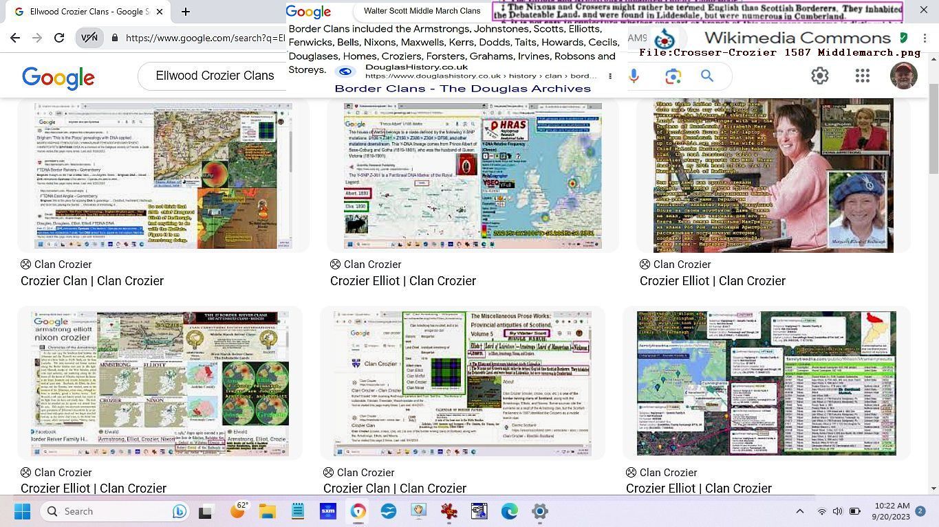Open bottom-row 'Crozier Clan | Clan Crozier' link
Viewport: 939px width, 527px height.
click(x=395, y=488)
